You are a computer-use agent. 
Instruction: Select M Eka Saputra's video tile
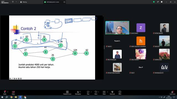164,28
